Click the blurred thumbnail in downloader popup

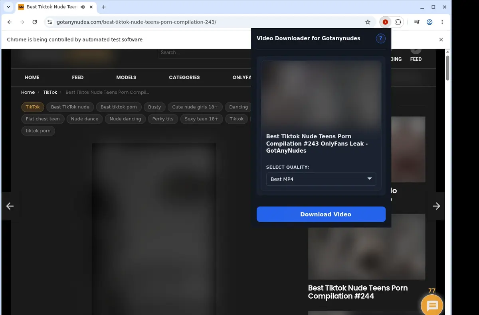point(321,94)
